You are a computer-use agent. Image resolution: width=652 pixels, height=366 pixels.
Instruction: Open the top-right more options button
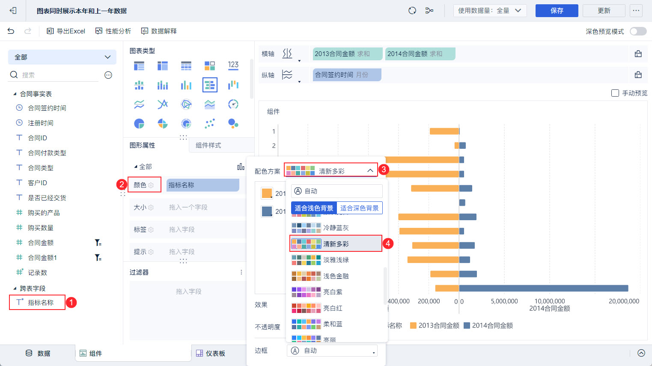pos(637,11)
